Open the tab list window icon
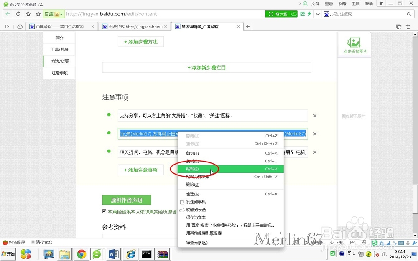 399,27
